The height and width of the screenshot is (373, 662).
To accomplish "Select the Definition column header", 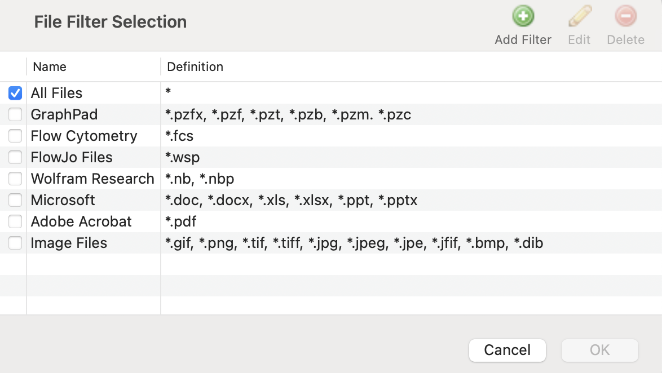I will (195, 66).
